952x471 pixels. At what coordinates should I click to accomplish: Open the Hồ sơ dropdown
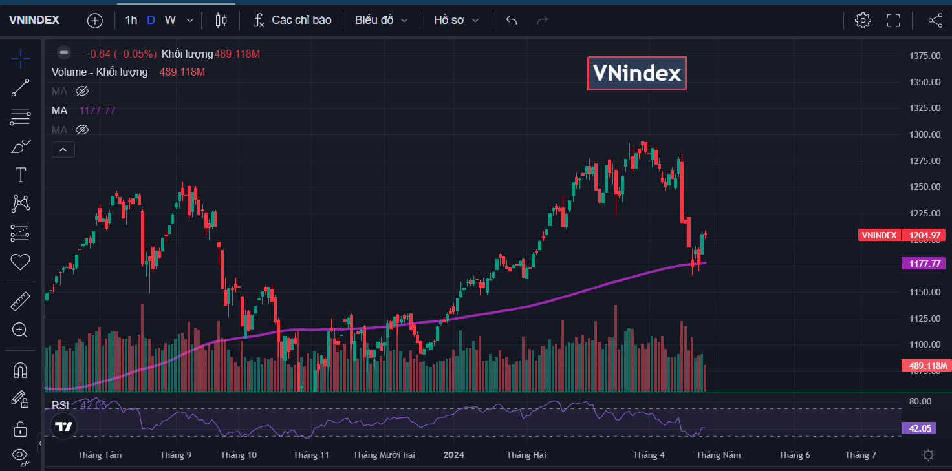click(x=456, y=20)
